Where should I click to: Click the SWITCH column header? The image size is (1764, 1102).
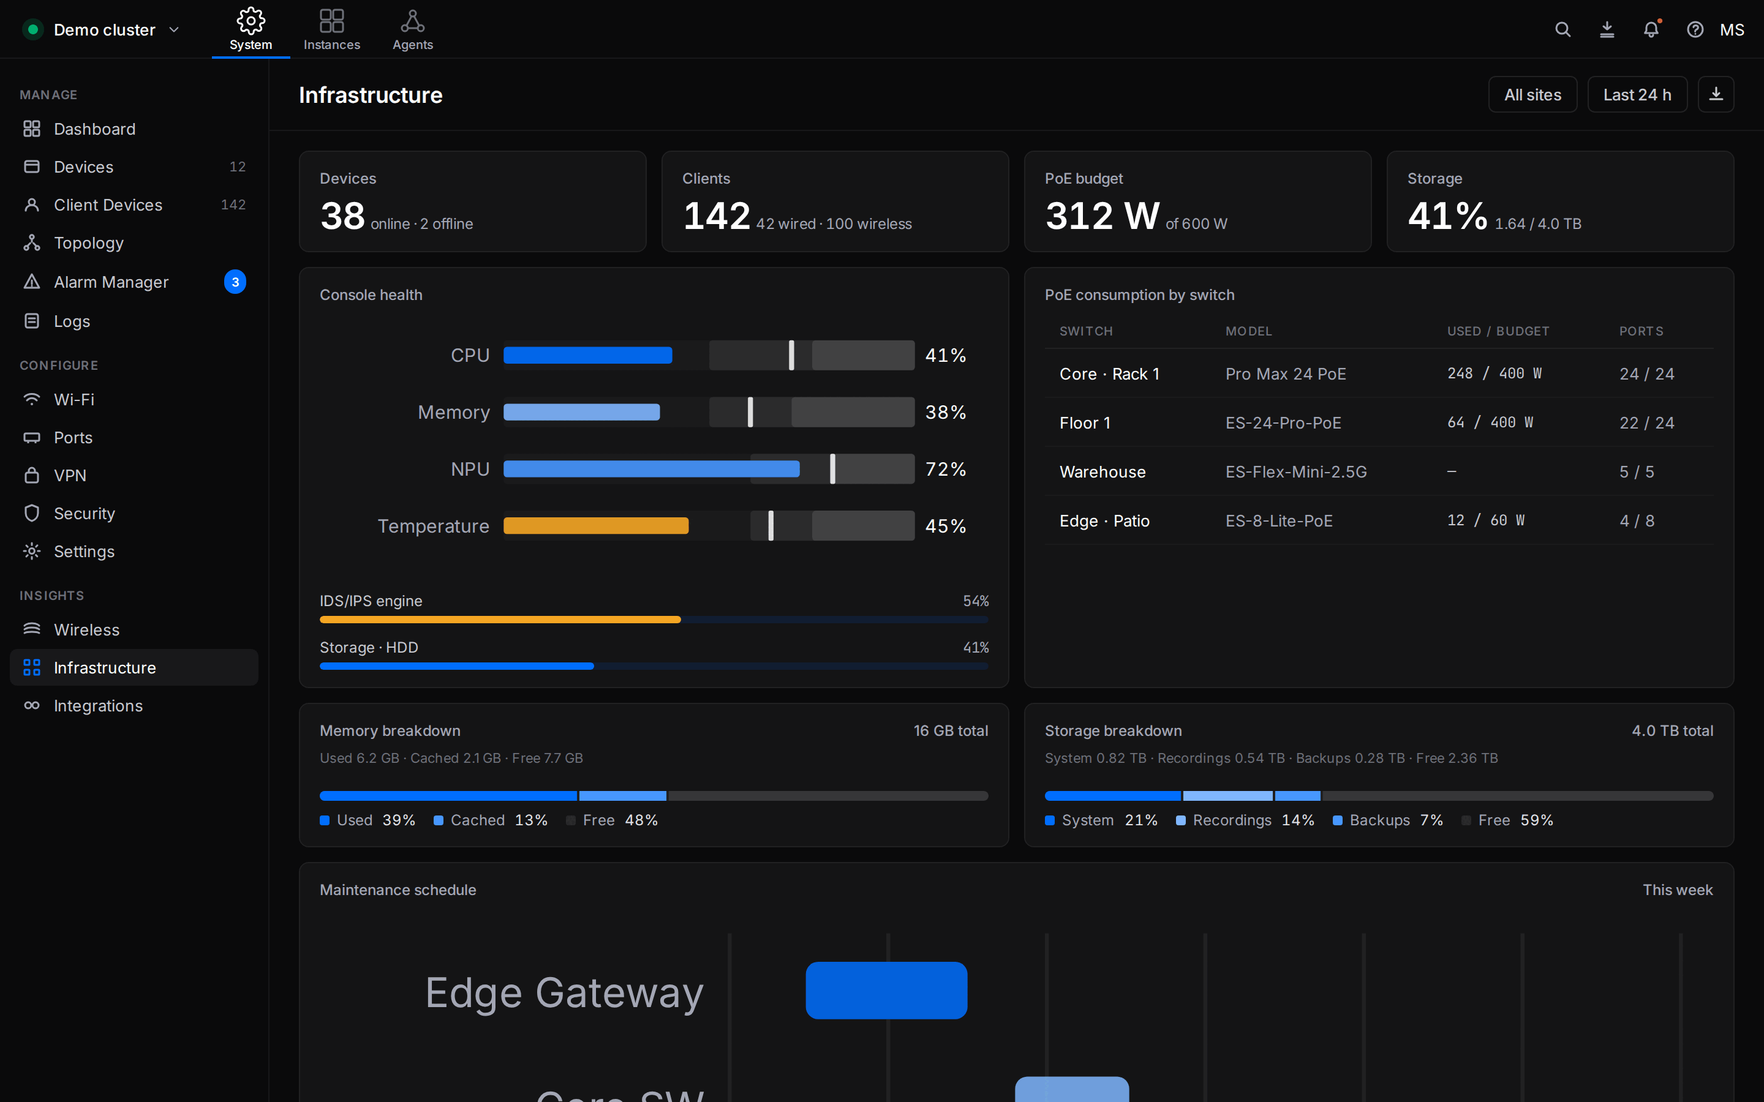pos(1086,331)
